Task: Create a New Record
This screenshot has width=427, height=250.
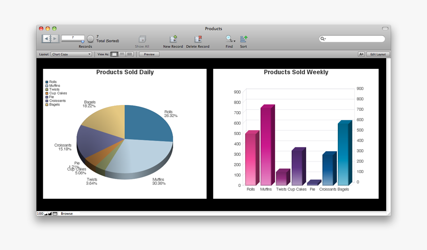Action: [173, 39]
